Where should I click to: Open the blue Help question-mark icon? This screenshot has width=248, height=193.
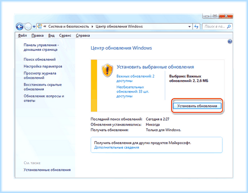[230, 41]
